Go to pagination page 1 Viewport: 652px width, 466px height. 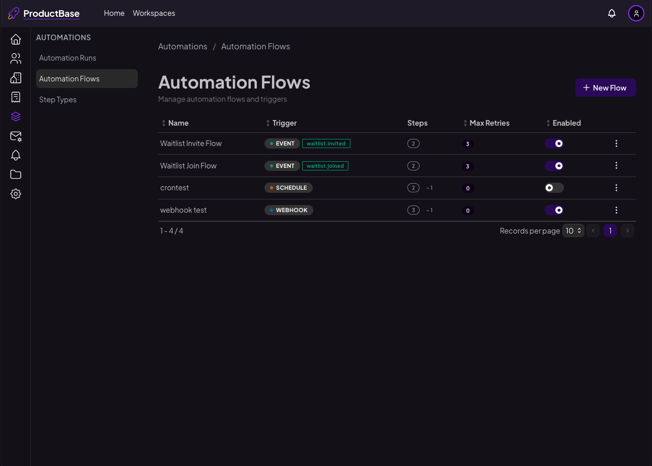(x=610, y=231)
